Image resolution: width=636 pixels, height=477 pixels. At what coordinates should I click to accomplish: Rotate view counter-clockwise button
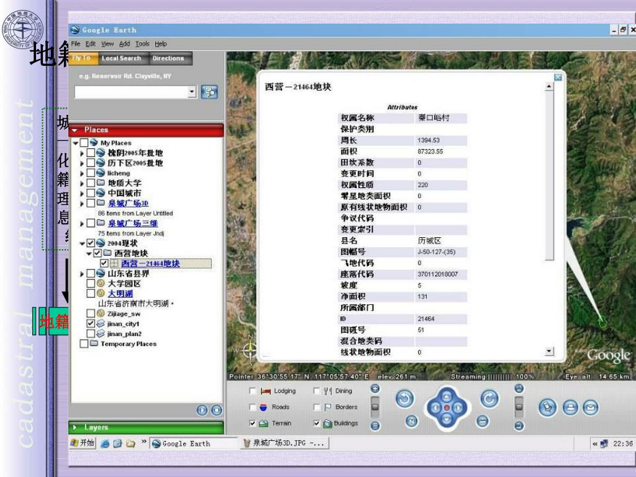click(x=404, y=399)
